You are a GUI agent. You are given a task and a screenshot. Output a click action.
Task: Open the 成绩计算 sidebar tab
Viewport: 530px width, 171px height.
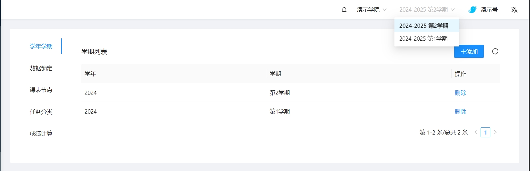coord(41,134)
